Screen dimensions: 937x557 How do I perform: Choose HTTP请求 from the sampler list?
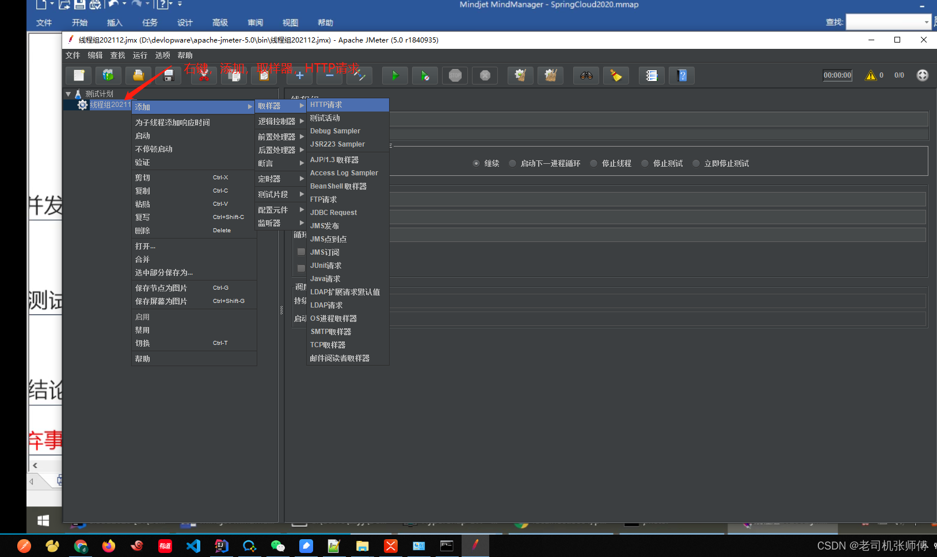click(x=349, y=105)
